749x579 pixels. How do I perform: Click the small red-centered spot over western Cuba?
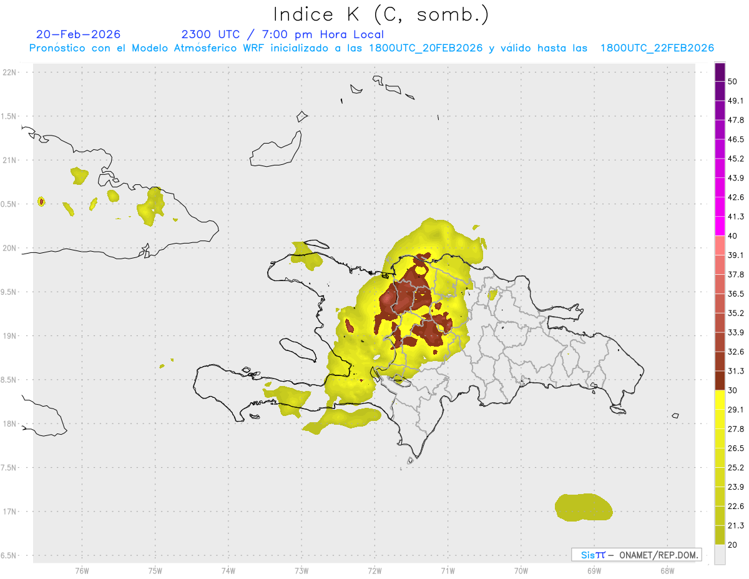pos(41,201)
